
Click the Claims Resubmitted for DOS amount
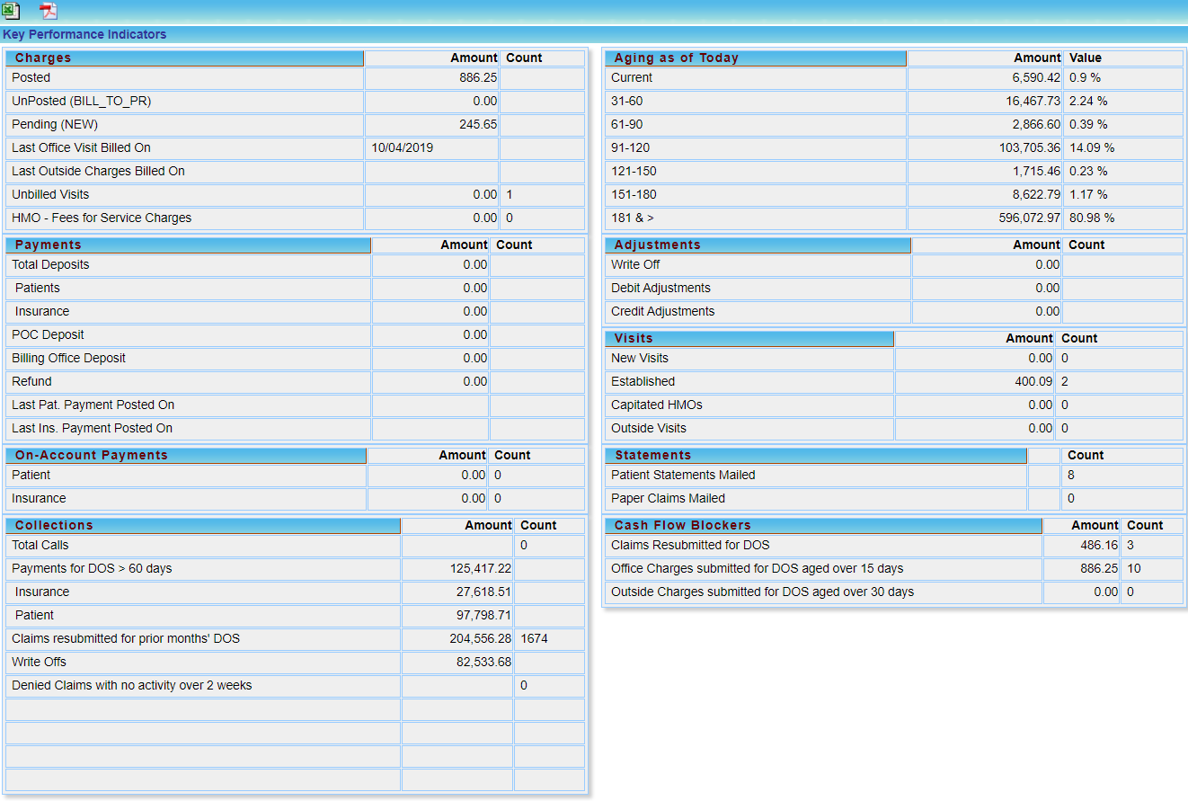click(1099, 546)
